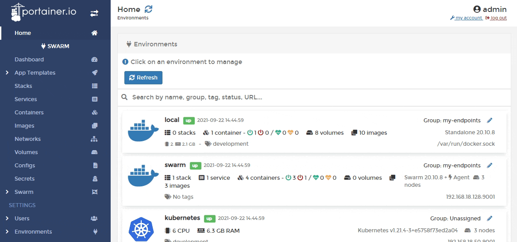Expand the Swarm sidebar menu
This screenshot has height=242, width=517.
(7, 192)
